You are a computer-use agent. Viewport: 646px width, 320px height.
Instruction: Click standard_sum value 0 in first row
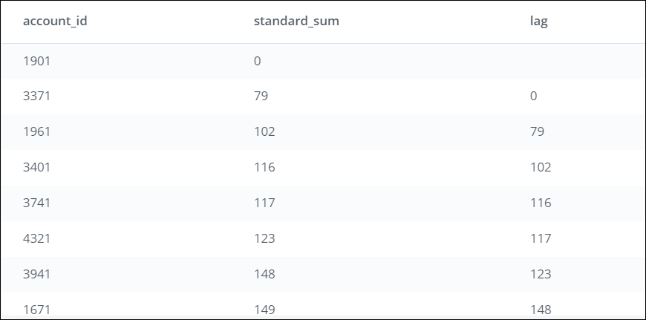pyautogui.click(x=258, y=60)
